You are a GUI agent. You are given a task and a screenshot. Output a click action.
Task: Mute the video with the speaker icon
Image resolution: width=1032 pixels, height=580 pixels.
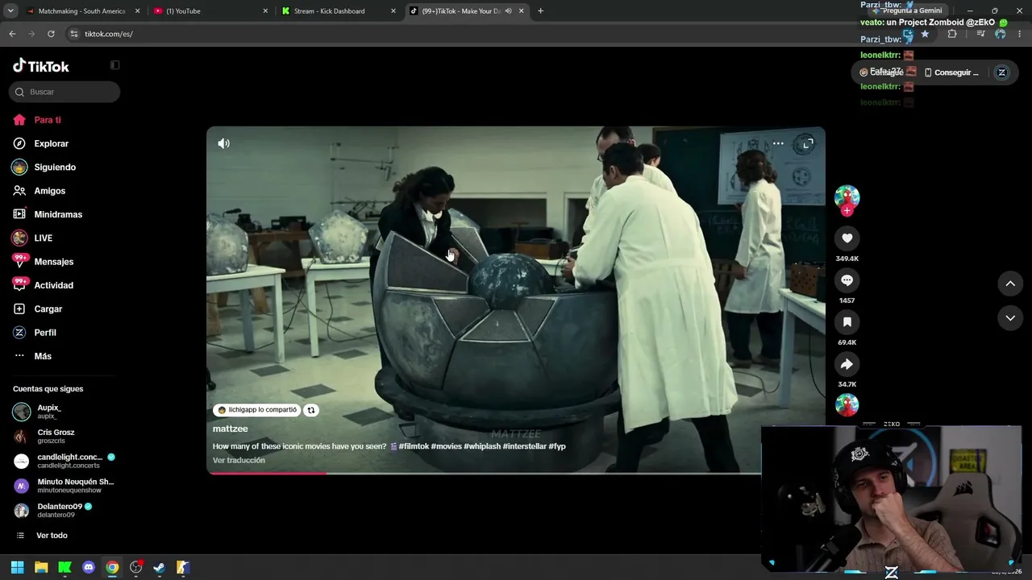223,143
